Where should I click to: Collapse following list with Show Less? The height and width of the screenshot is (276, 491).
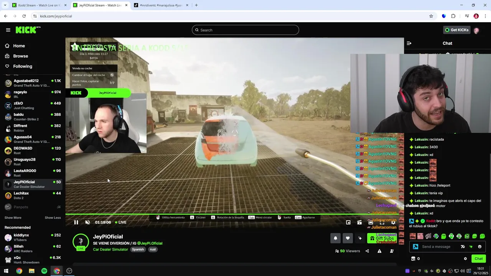click(53, 218)
